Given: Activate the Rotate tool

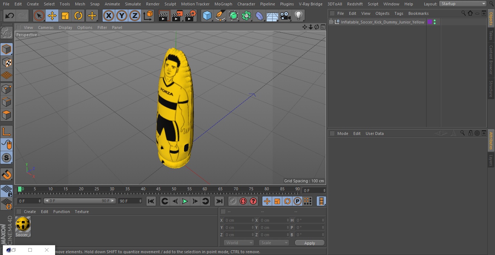Looking at the screenshot, I should coord(78,16).
